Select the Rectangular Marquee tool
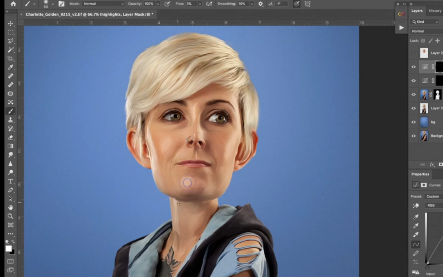 coord(11,32)
